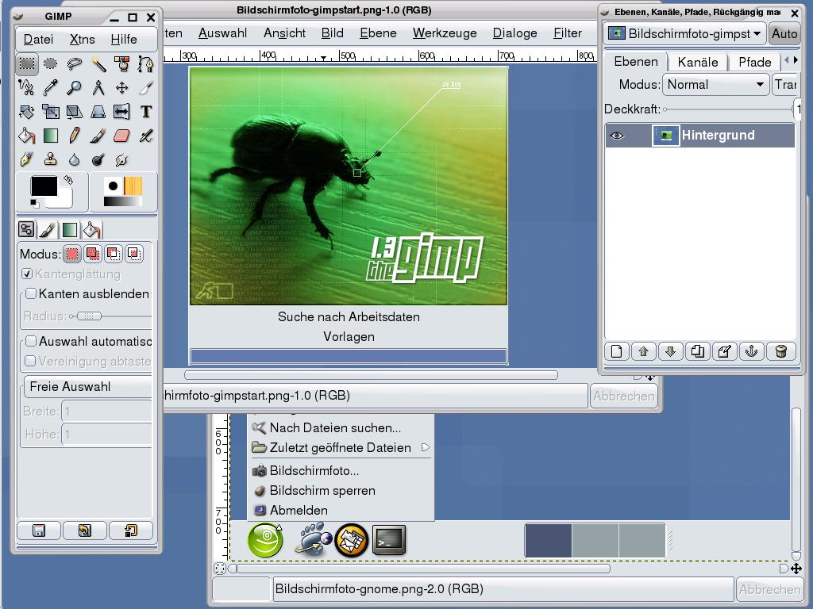Select the Clone stamp tool

pos(50,159)
